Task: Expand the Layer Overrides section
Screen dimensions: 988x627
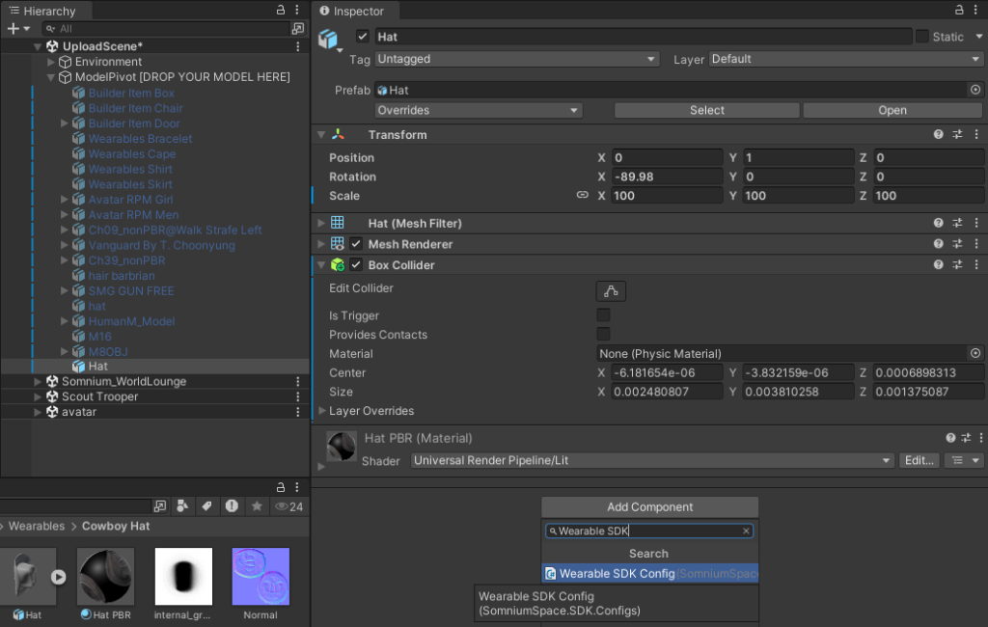Action: point(322,411)
